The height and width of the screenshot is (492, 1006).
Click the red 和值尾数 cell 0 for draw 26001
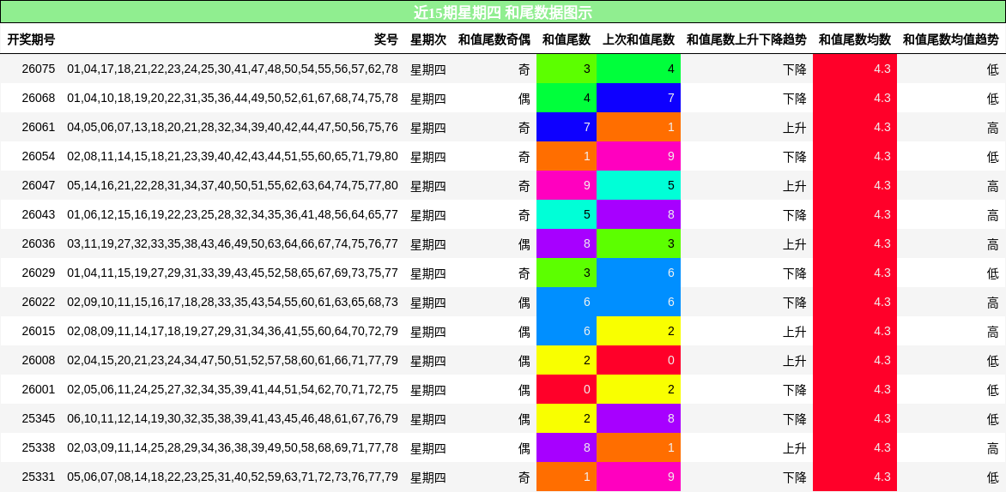coord(567,389)
